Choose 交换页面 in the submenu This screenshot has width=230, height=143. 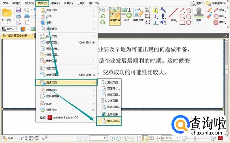[x=109, y=101]
